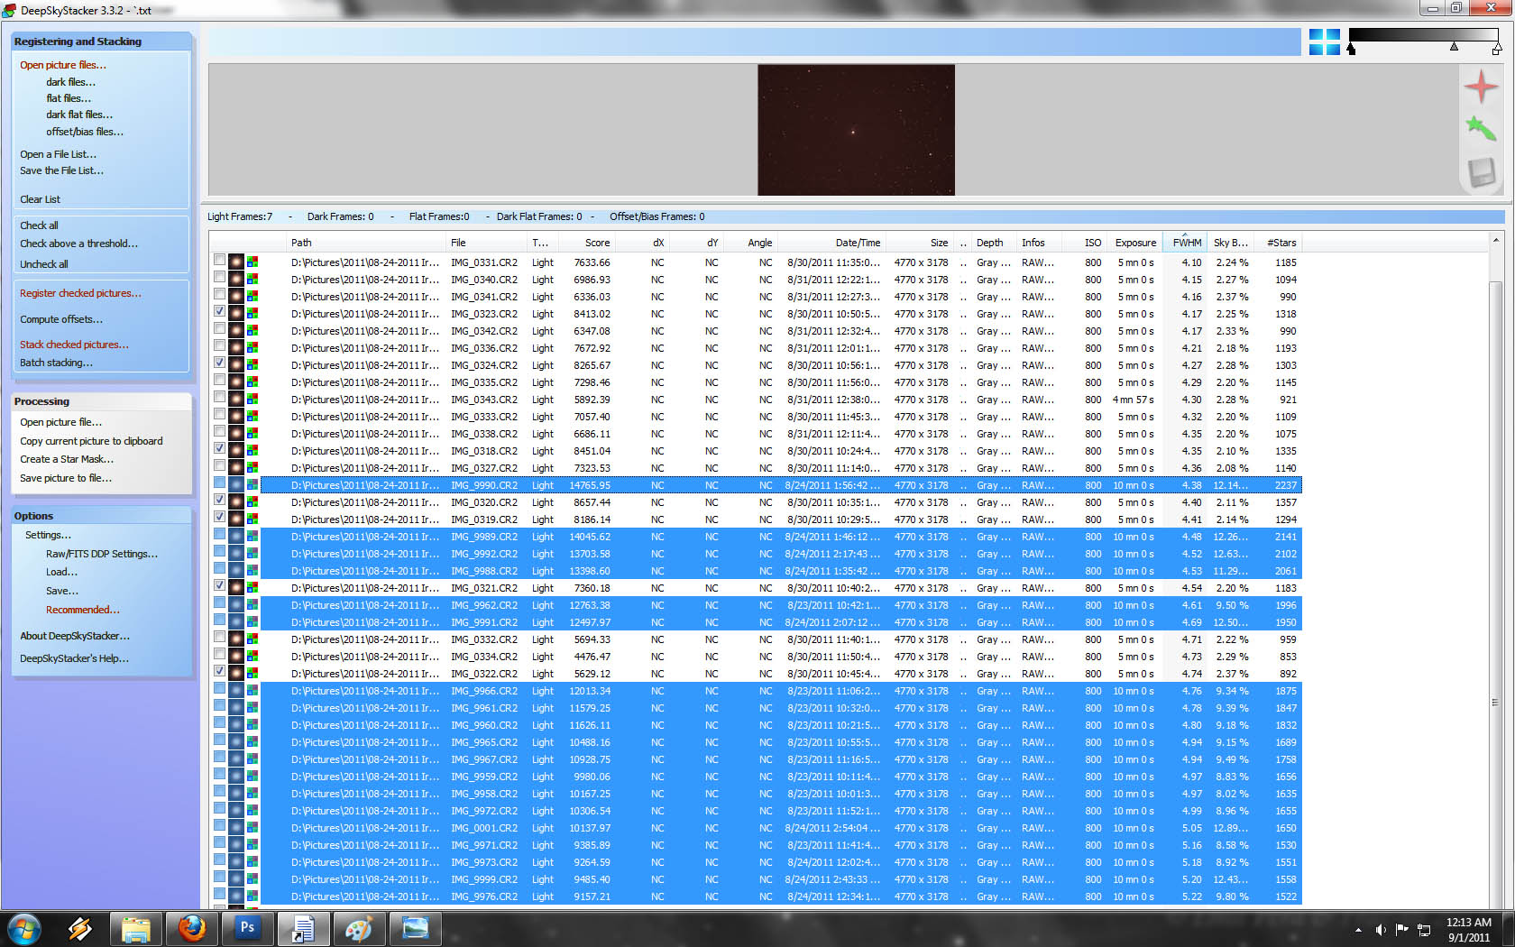This screenshot has width=1515, height=947.
Task: Select the green comet editing mode icon
Action: pyautogui.click(x=1481, y=129)
